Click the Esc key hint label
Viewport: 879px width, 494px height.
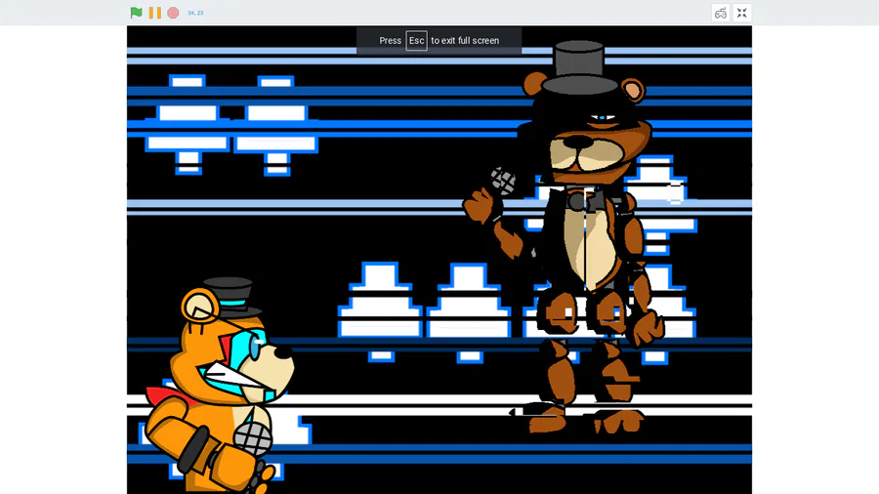tap(416, 40)
